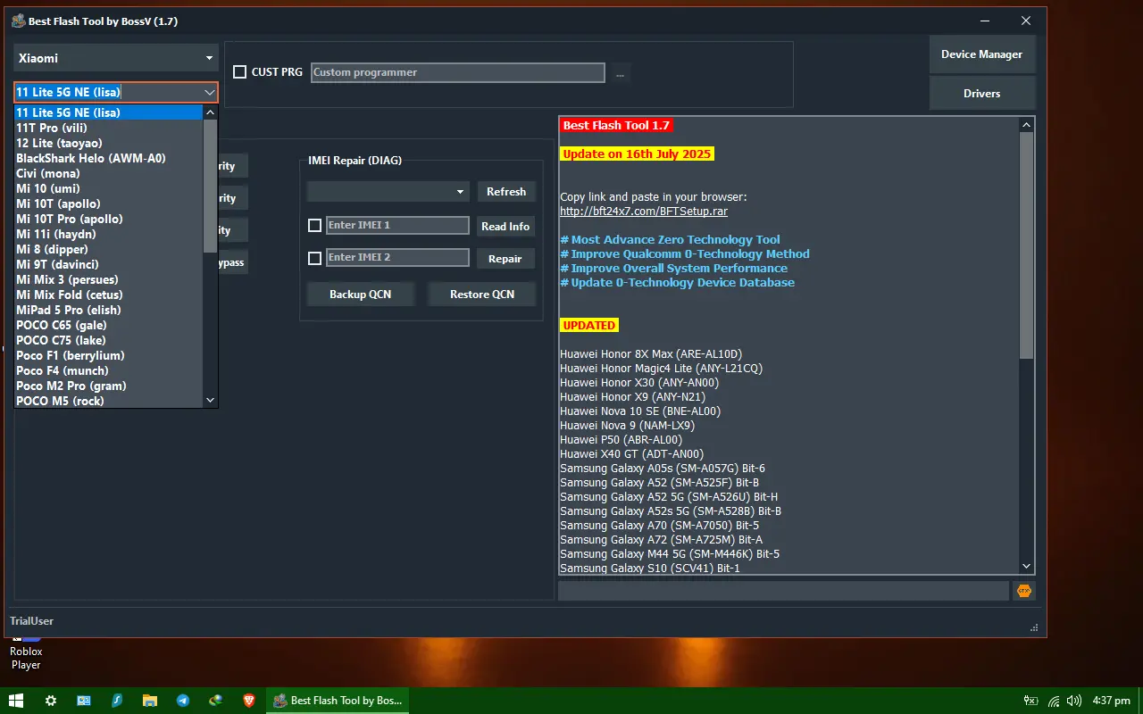Choose Civi (mona) in the model list

109,173
